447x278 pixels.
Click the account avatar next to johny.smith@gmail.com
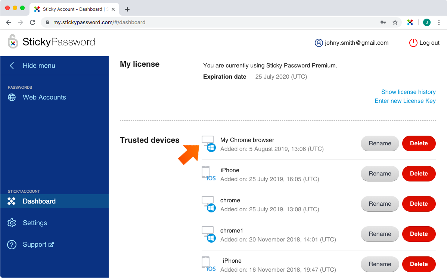(319, 43)
